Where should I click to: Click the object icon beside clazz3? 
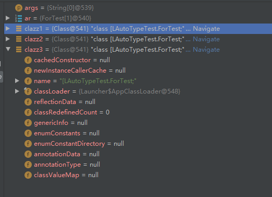coord(19,50)
